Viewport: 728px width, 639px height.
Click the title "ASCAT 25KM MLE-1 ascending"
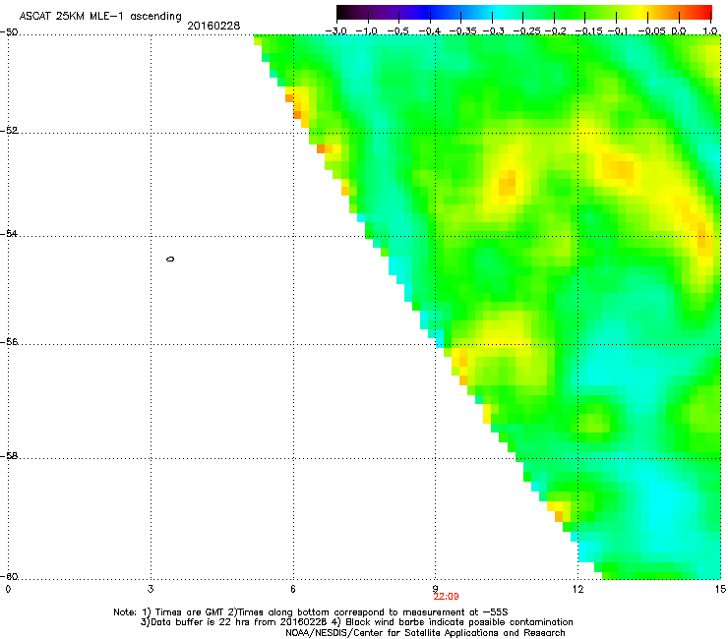coord(100,17)
